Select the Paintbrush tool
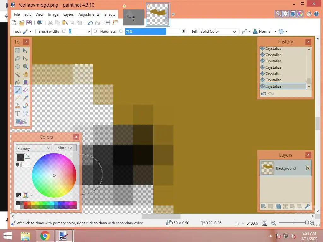 (18, 90)
